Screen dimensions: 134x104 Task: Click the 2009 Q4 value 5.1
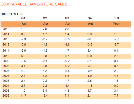click(x=89, y=61)
